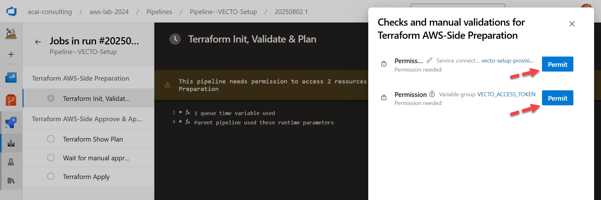Viewport: 601px width, 200px height.
Task: Click the warning triangle icon in permission banner
Action: pos(168,85)
